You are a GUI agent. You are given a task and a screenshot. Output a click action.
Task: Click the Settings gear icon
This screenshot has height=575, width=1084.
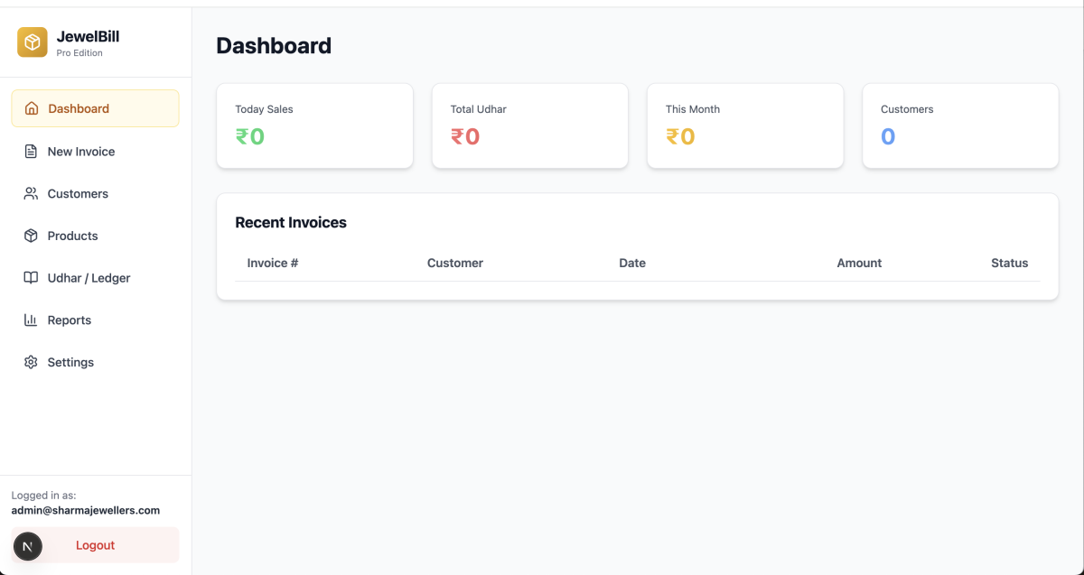click(31, 362)
